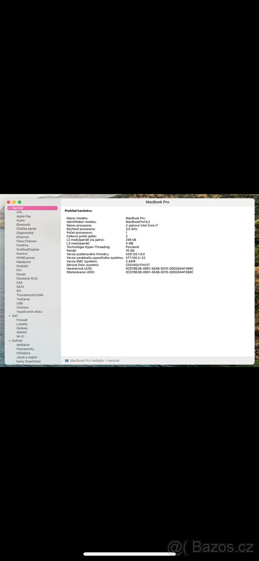Collapse the Sieť section disclosure arrow

tap(9, 316)
